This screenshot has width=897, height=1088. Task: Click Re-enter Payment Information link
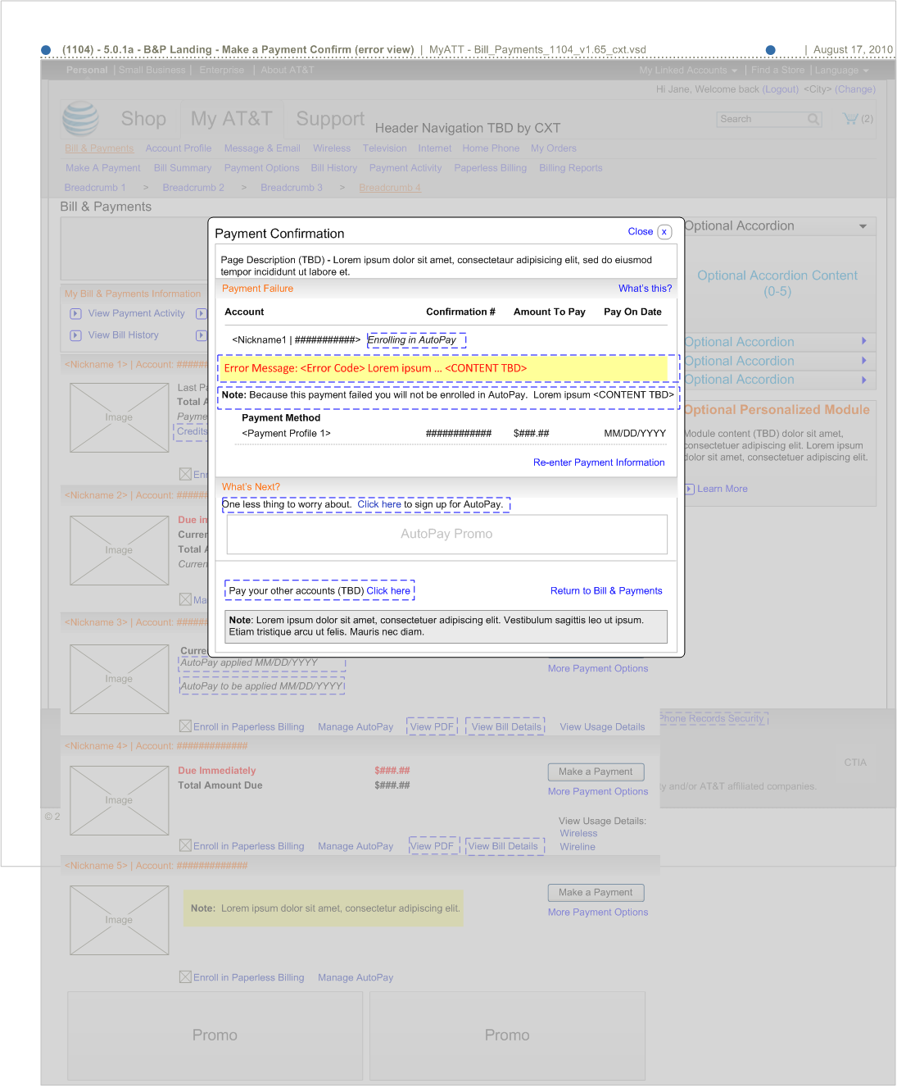pos(599,462)
